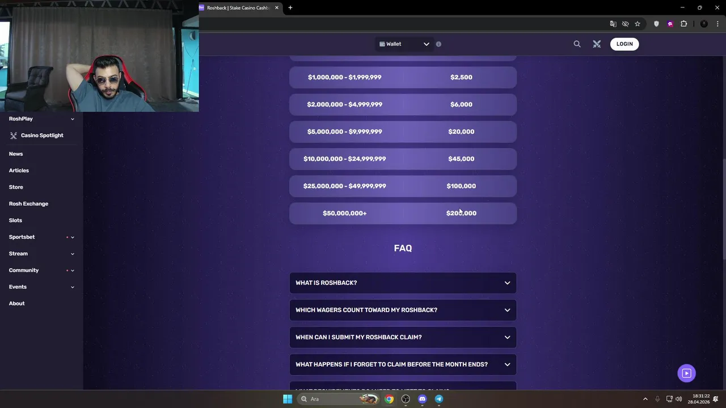Click the info icon next to Wallet

coord(438,44)
